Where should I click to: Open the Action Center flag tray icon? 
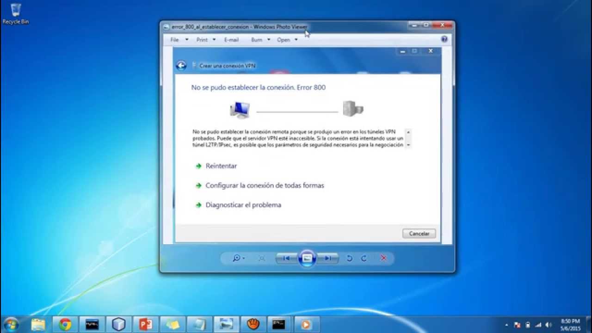tap(517, 325)
